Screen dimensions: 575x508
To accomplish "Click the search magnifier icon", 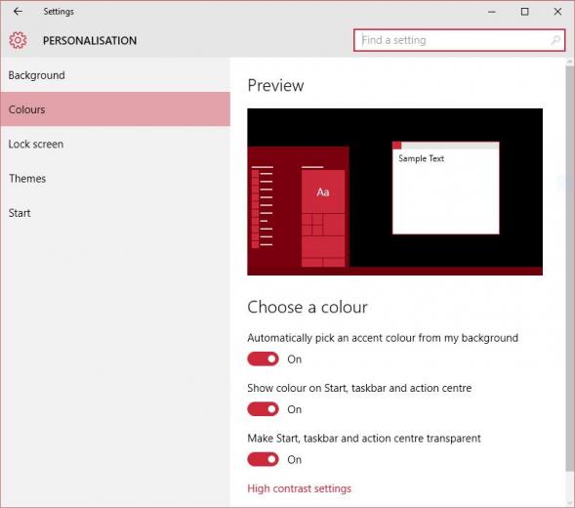I will point(555,40).
